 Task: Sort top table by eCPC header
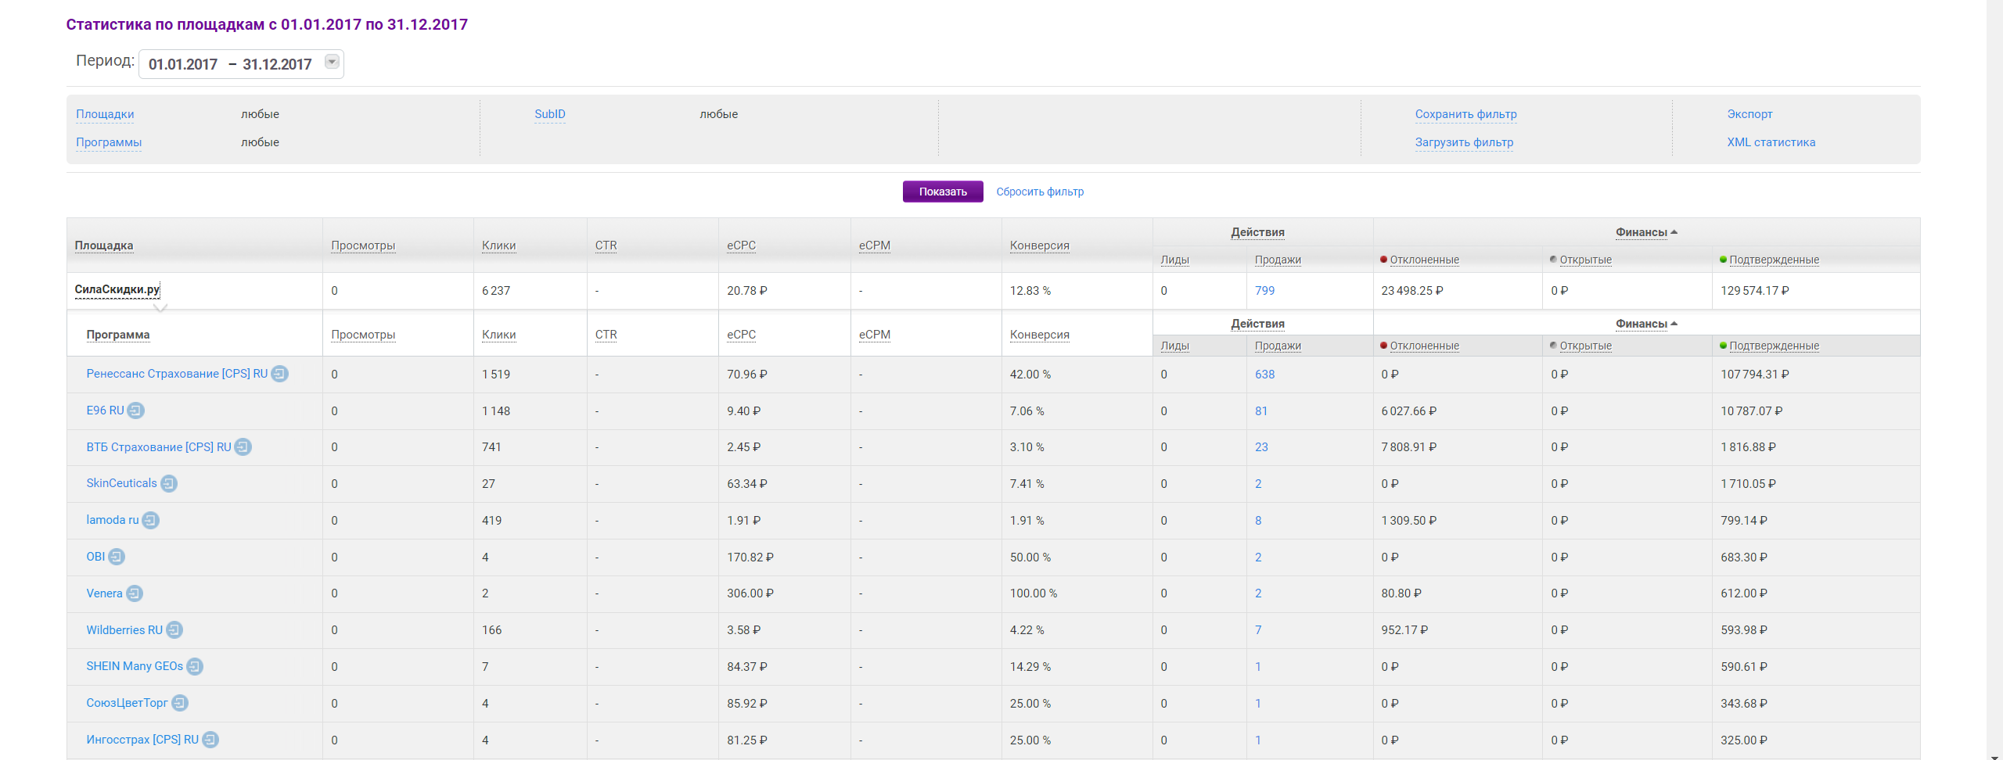tap(741, 246)
